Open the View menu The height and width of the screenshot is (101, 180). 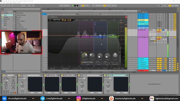(x=11, y=3)
